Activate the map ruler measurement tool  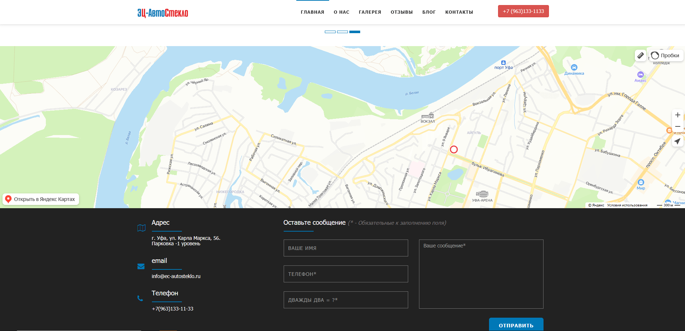pyautogui.click(x=641, y=55)
